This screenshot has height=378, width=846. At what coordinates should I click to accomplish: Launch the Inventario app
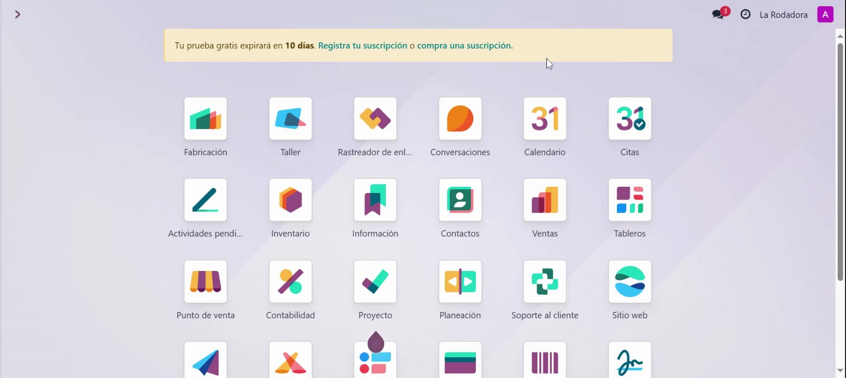290,200
